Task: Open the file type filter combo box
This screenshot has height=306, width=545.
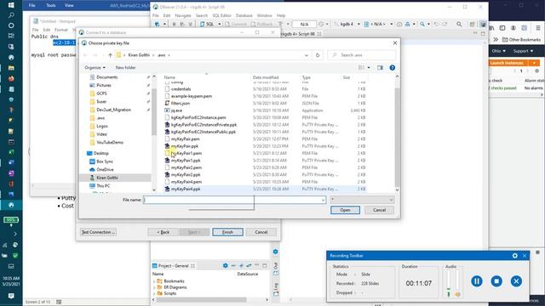Action: (362, 200)
